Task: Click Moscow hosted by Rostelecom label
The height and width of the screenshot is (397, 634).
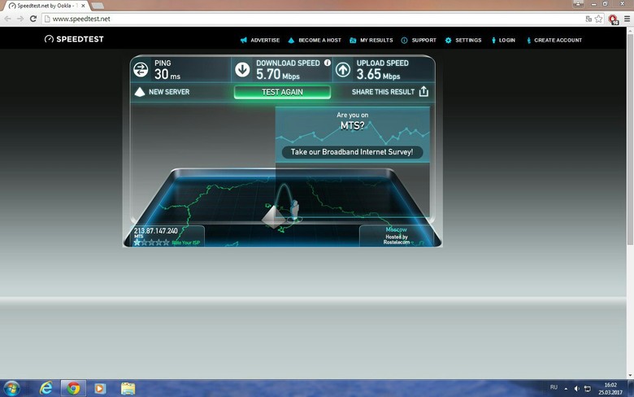Action: 397,236
